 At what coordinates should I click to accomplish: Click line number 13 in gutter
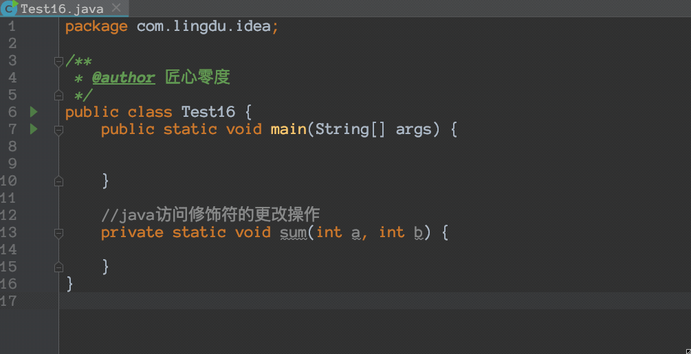(8, 232)
